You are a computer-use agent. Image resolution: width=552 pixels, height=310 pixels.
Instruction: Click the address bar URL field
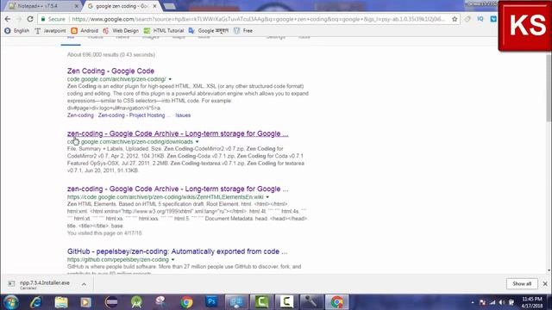click(x=259, y=19)
